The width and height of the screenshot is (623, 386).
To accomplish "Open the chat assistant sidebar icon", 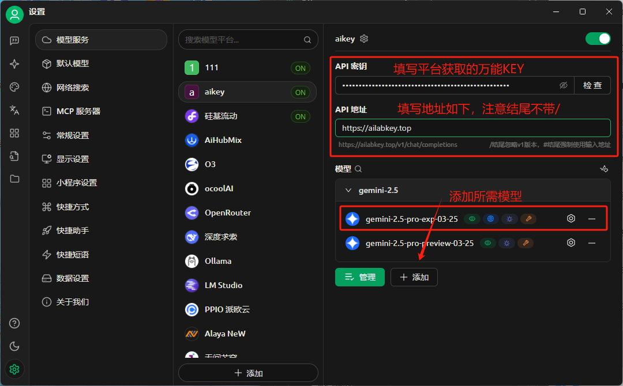I will (x=14, y=40).
